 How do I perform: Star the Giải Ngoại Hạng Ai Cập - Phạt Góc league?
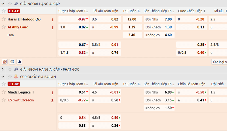(10, 69)
